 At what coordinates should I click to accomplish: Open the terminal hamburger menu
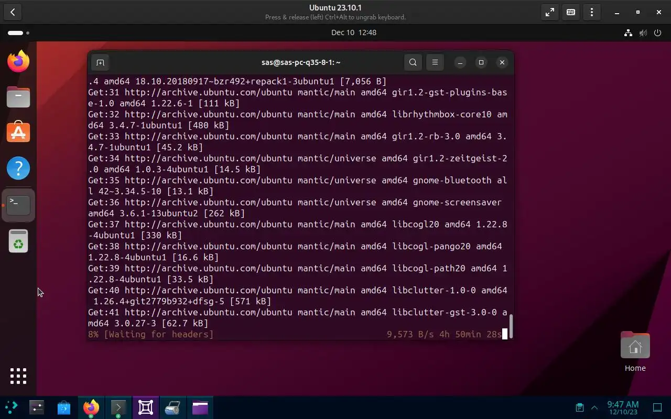click(x=435, y=62)
